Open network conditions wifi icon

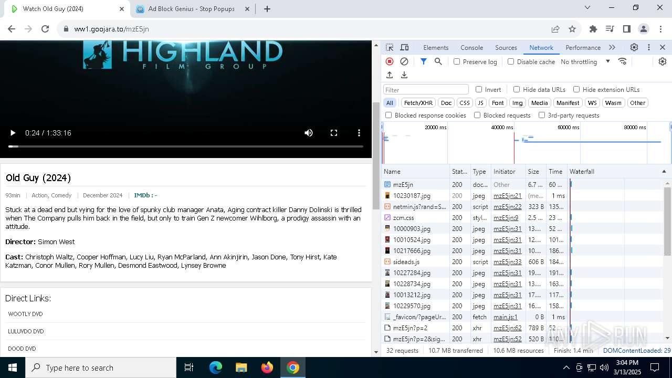623,61
